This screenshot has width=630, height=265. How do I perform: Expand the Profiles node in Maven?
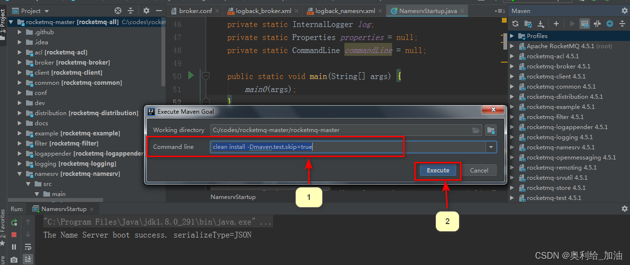(x=512, y=36)
